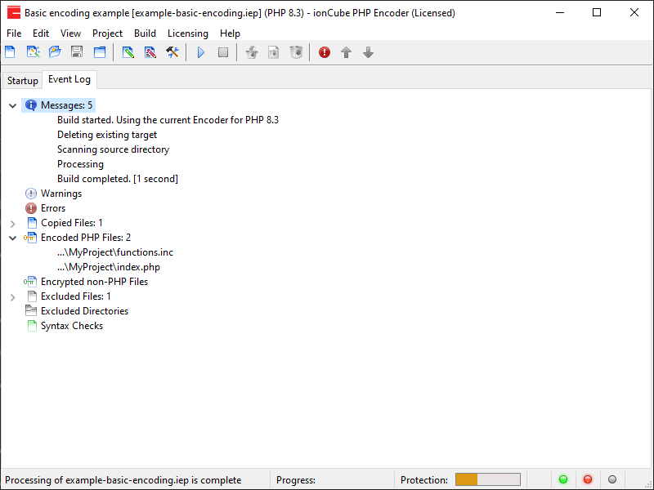
Task: Jump to next item with down arrow
Action: (369, 52)
